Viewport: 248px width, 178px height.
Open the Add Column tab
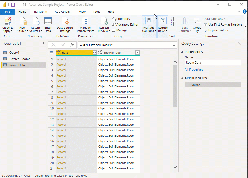(63, 12)
